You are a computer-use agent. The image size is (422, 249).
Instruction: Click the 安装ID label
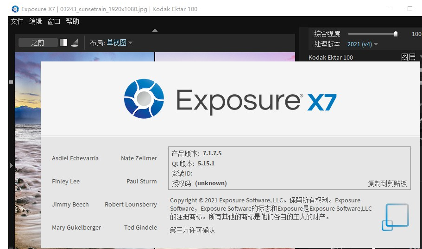pyautogui.click(x=182, y=174)
